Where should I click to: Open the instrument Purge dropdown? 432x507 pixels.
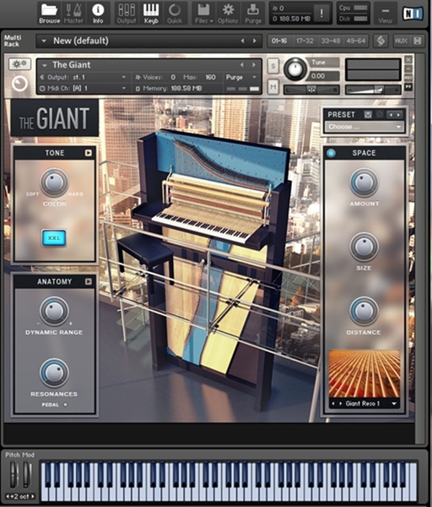click(241, 77)
